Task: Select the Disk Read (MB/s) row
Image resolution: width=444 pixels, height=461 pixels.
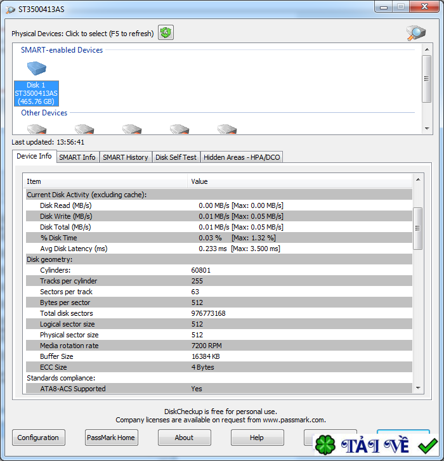Action: [x=219, y=205]
